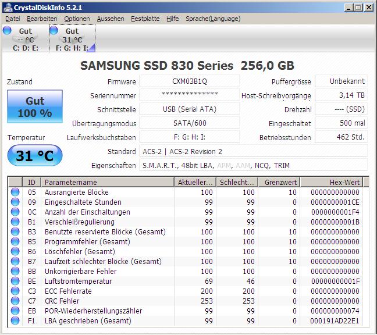Open the Optionen menu
The height and width of the screenshot is (335, 377).
[77, 19]
